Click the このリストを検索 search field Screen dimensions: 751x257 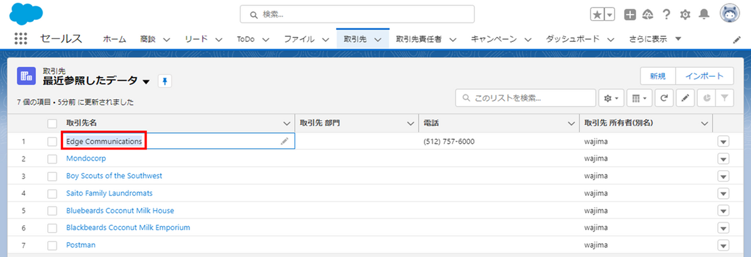click(x=526, y=98)
